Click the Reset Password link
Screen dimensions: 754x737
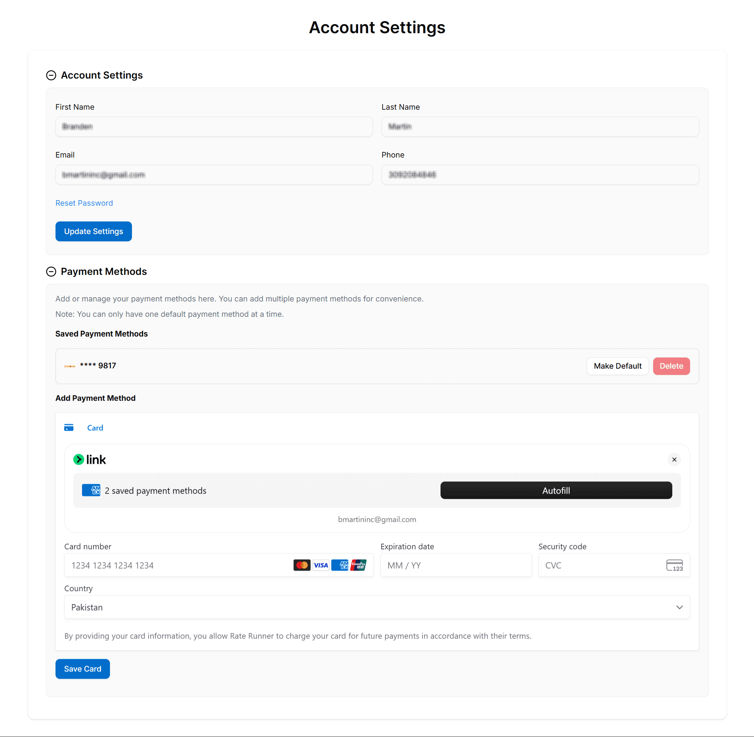[84, 203]
